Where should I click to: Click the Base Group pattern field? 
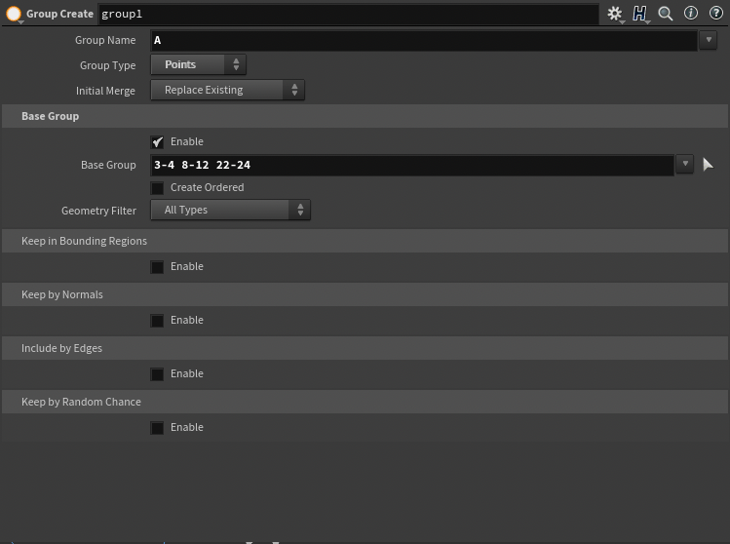point(412,165)
